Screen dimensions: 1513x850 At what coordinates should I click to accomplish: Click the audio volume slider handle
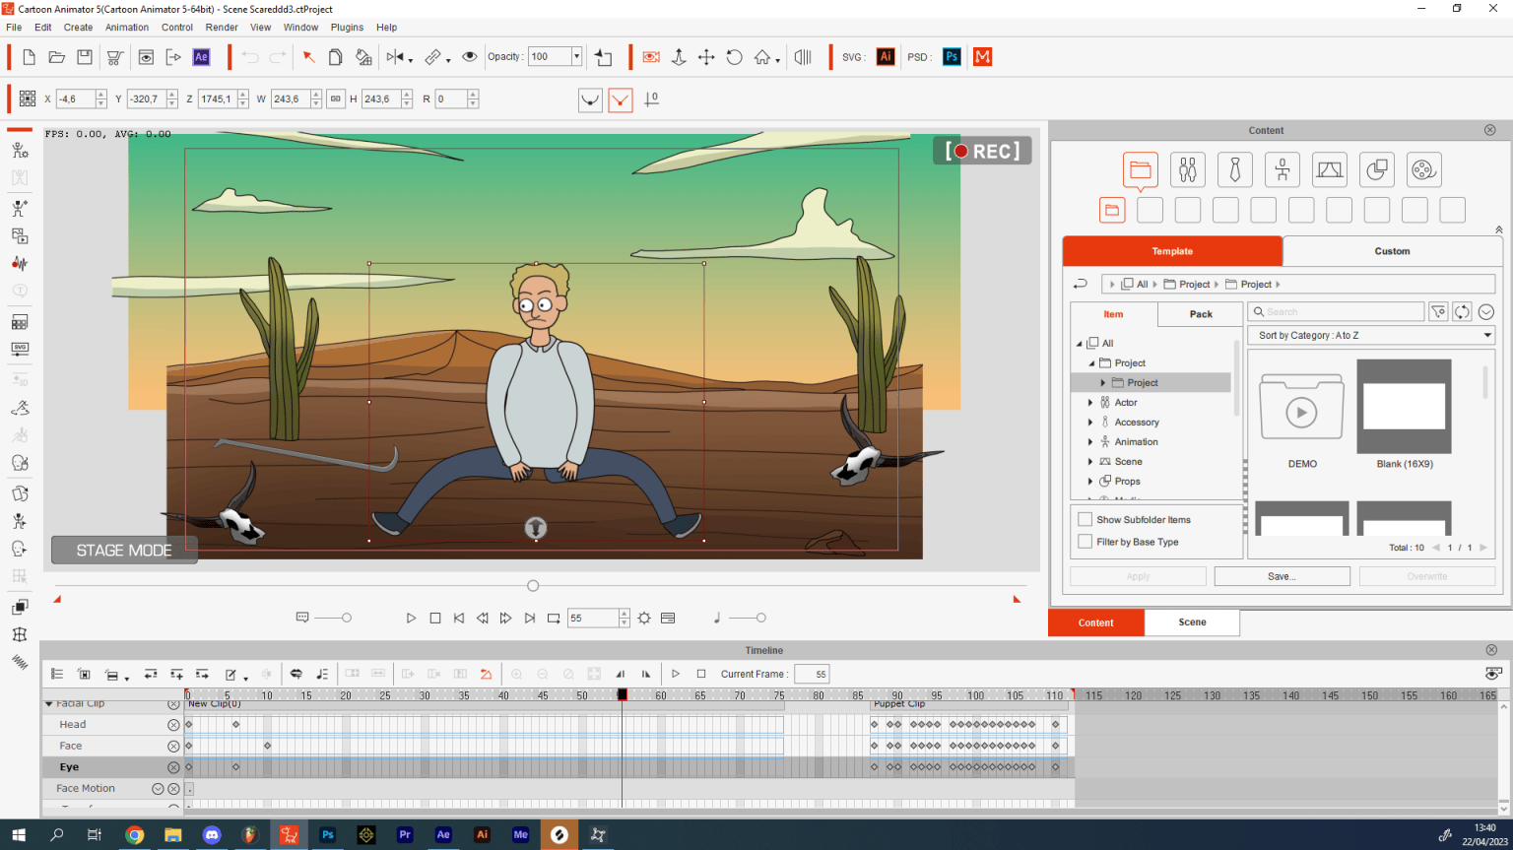pyautogui.click(x=760, y=619)
